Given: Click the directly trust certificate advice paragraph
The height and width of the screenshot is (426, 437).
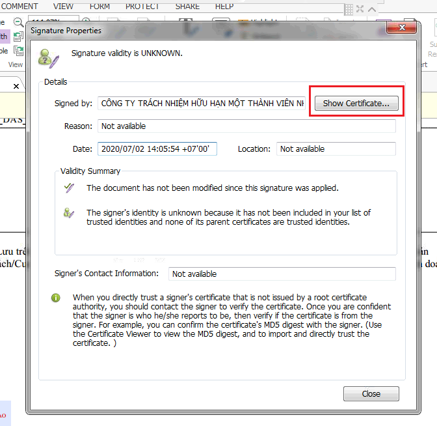Looking at the screenshot, I should [x=232, y=320].
